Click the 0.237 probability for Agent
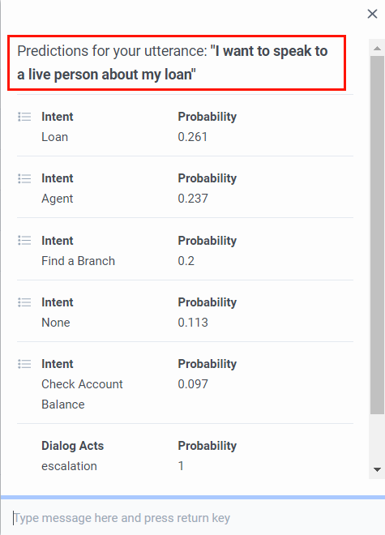Screen dimensions: 385x535 193,199
